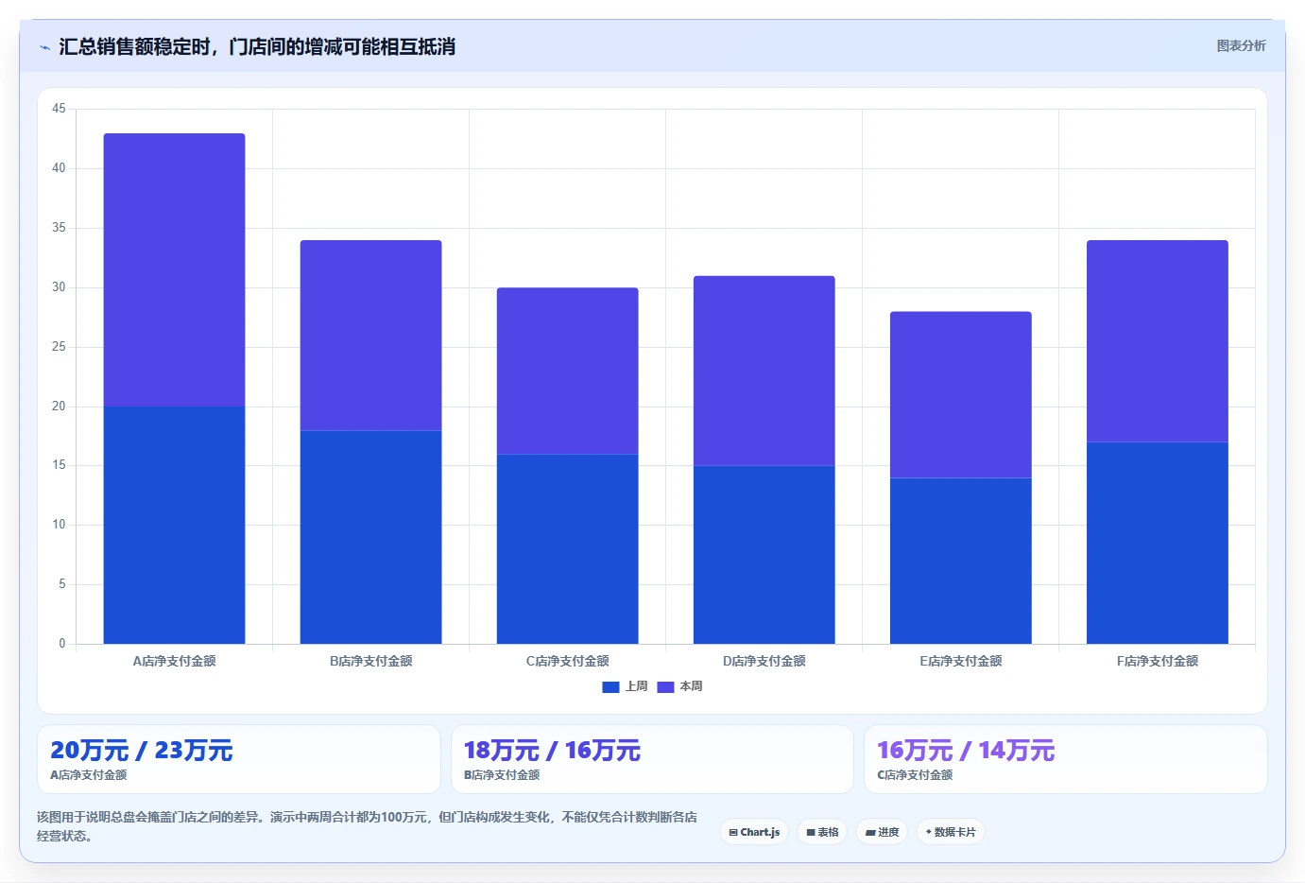
Task: Select the Chart.js tag pill
Action: 754,832
